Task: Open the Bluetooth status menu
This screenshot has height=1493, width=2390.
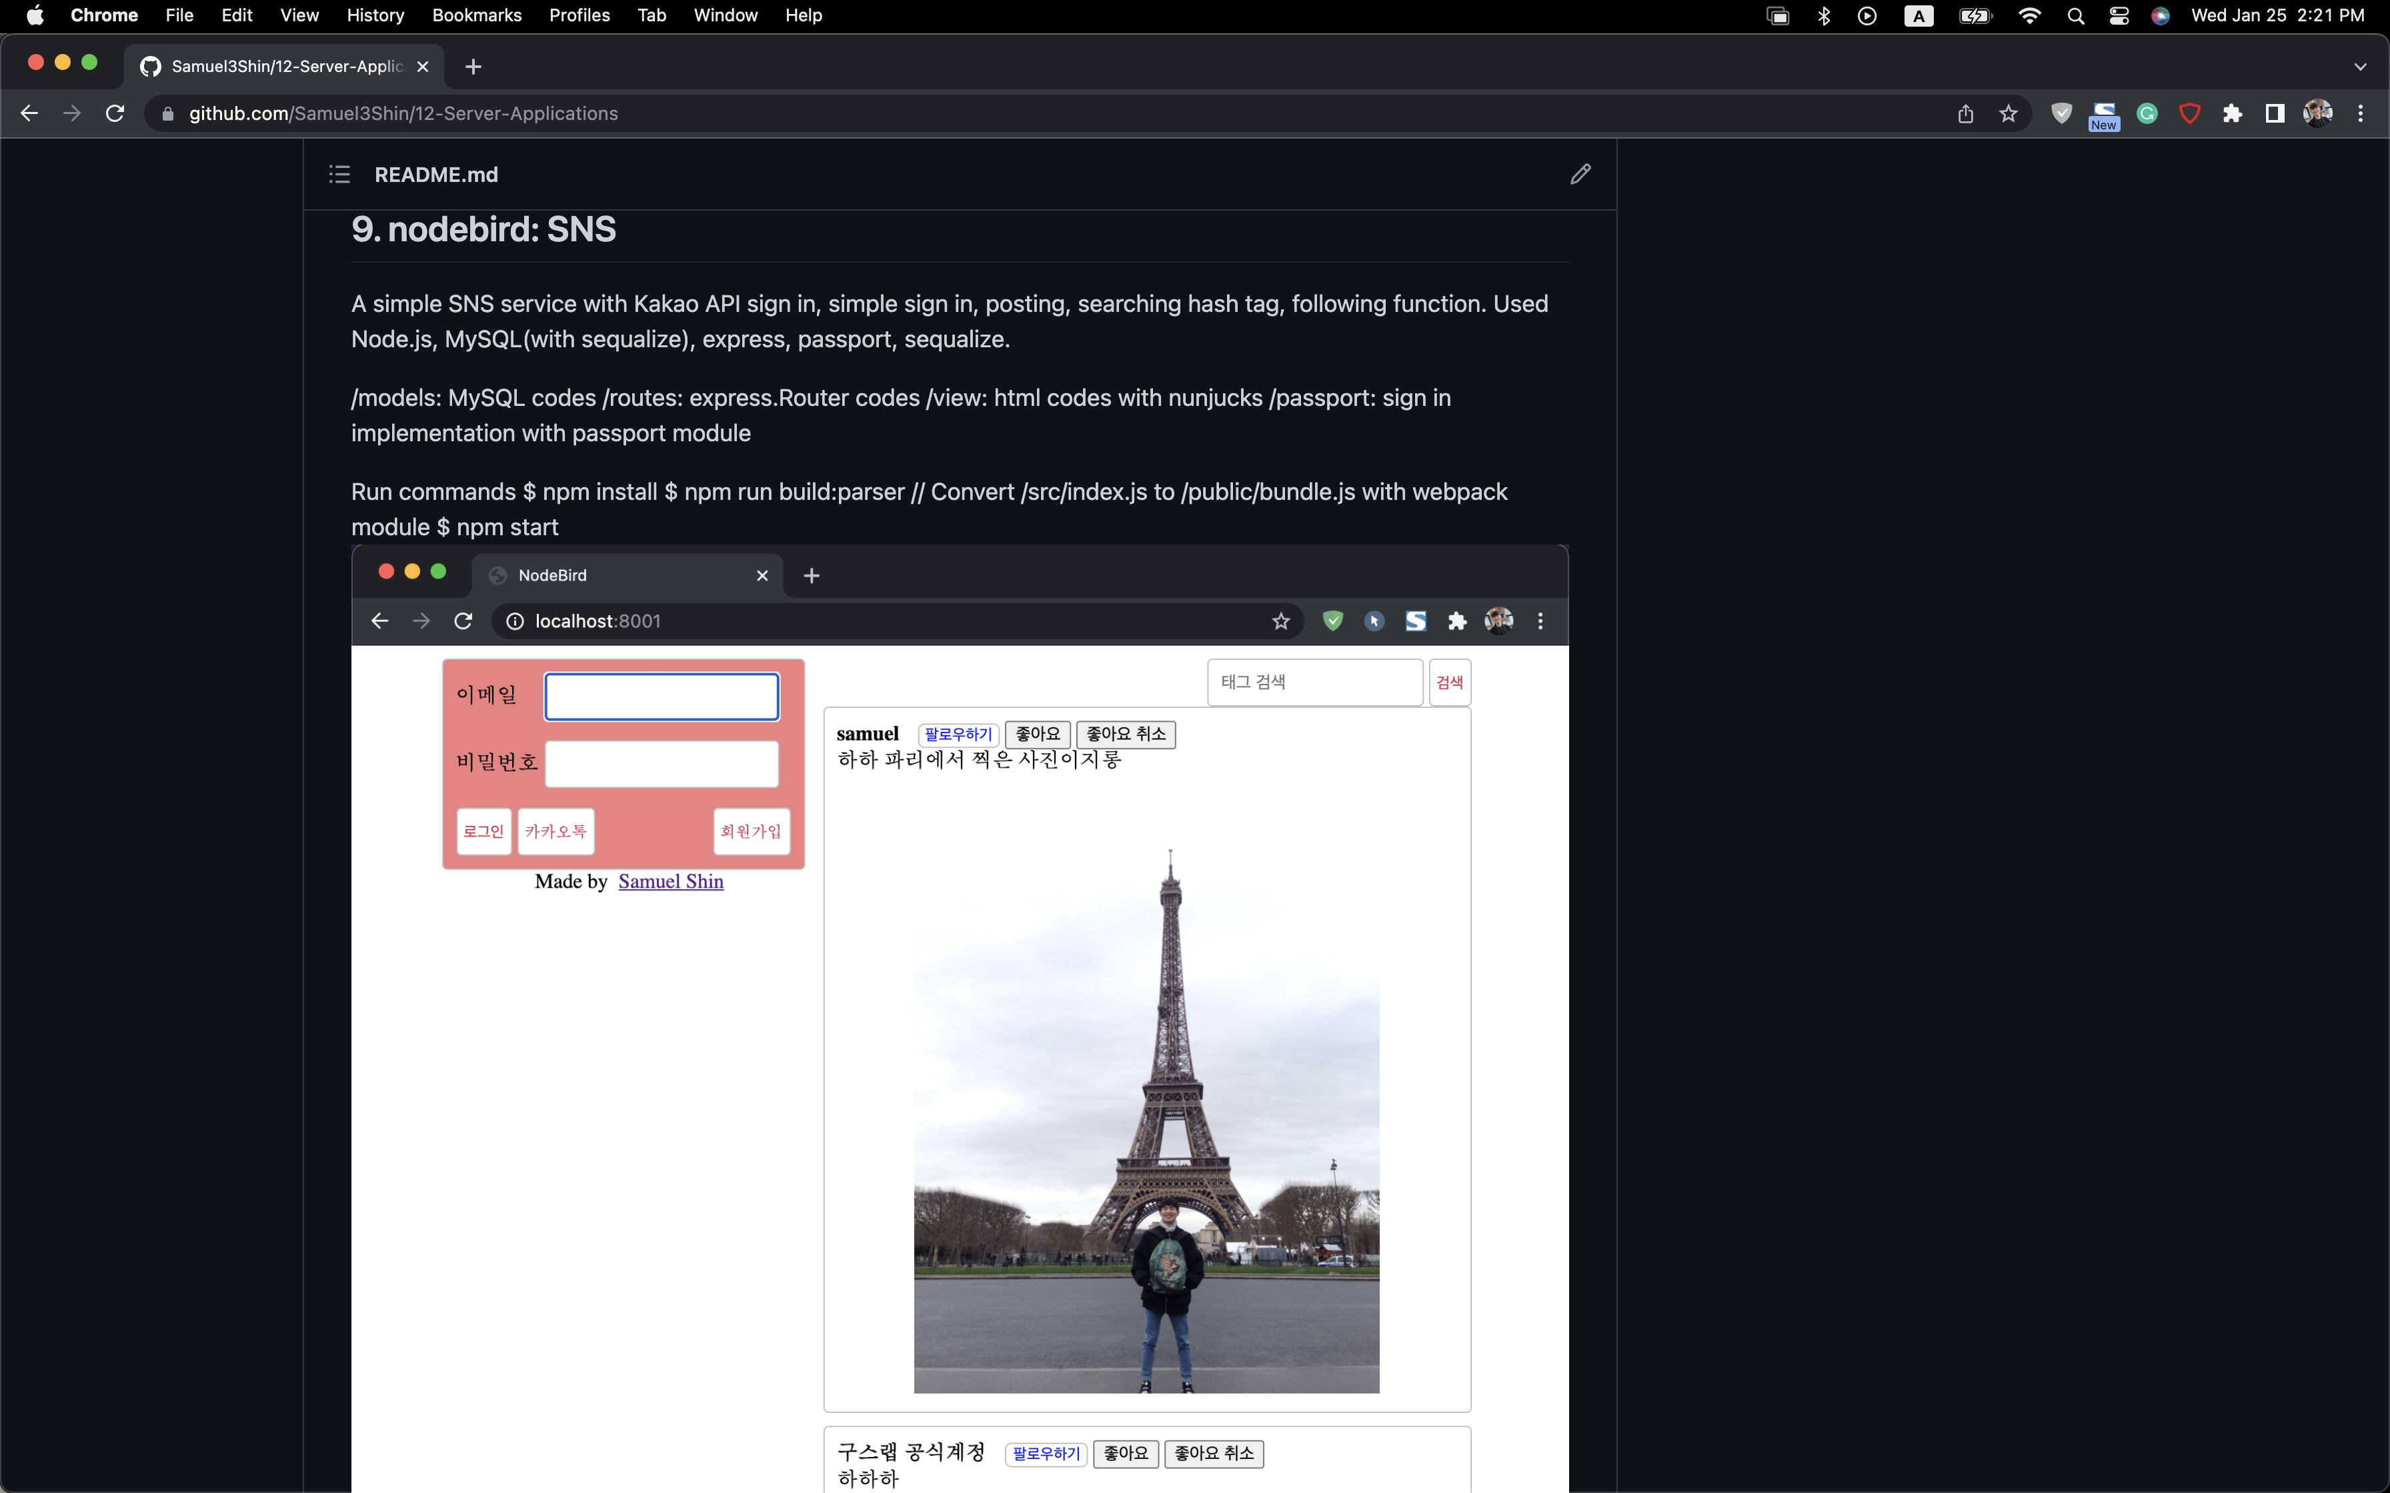Action: 1824,16
